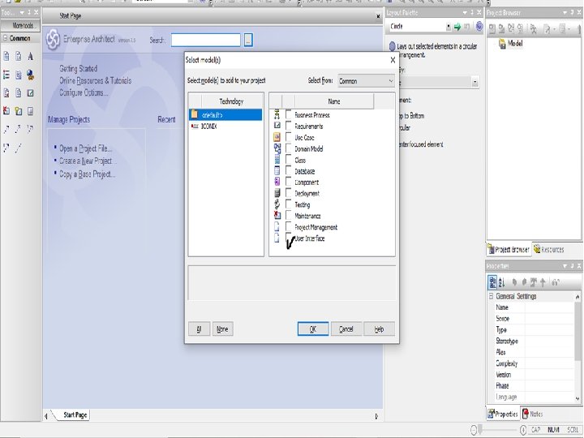Image resolution: width=584 pixels, height=438 pixels.
Task: Open the More tools button in Toolbox
Action: point(20,26)
